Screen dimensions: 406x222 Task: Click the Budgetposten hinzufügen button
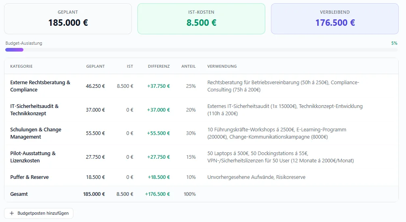point(39,213)
